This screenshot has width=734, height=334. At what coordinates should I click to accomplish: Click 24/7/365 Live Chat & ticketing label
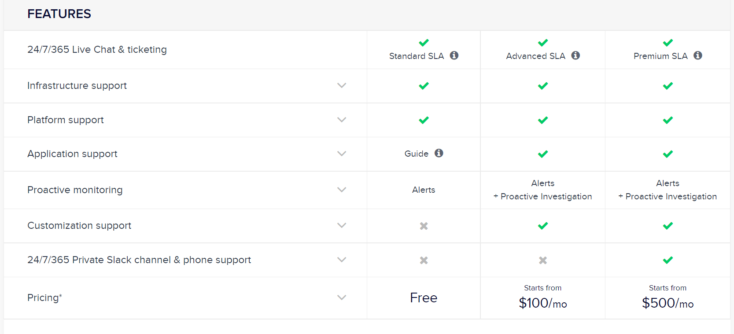[x=97, y=50]
